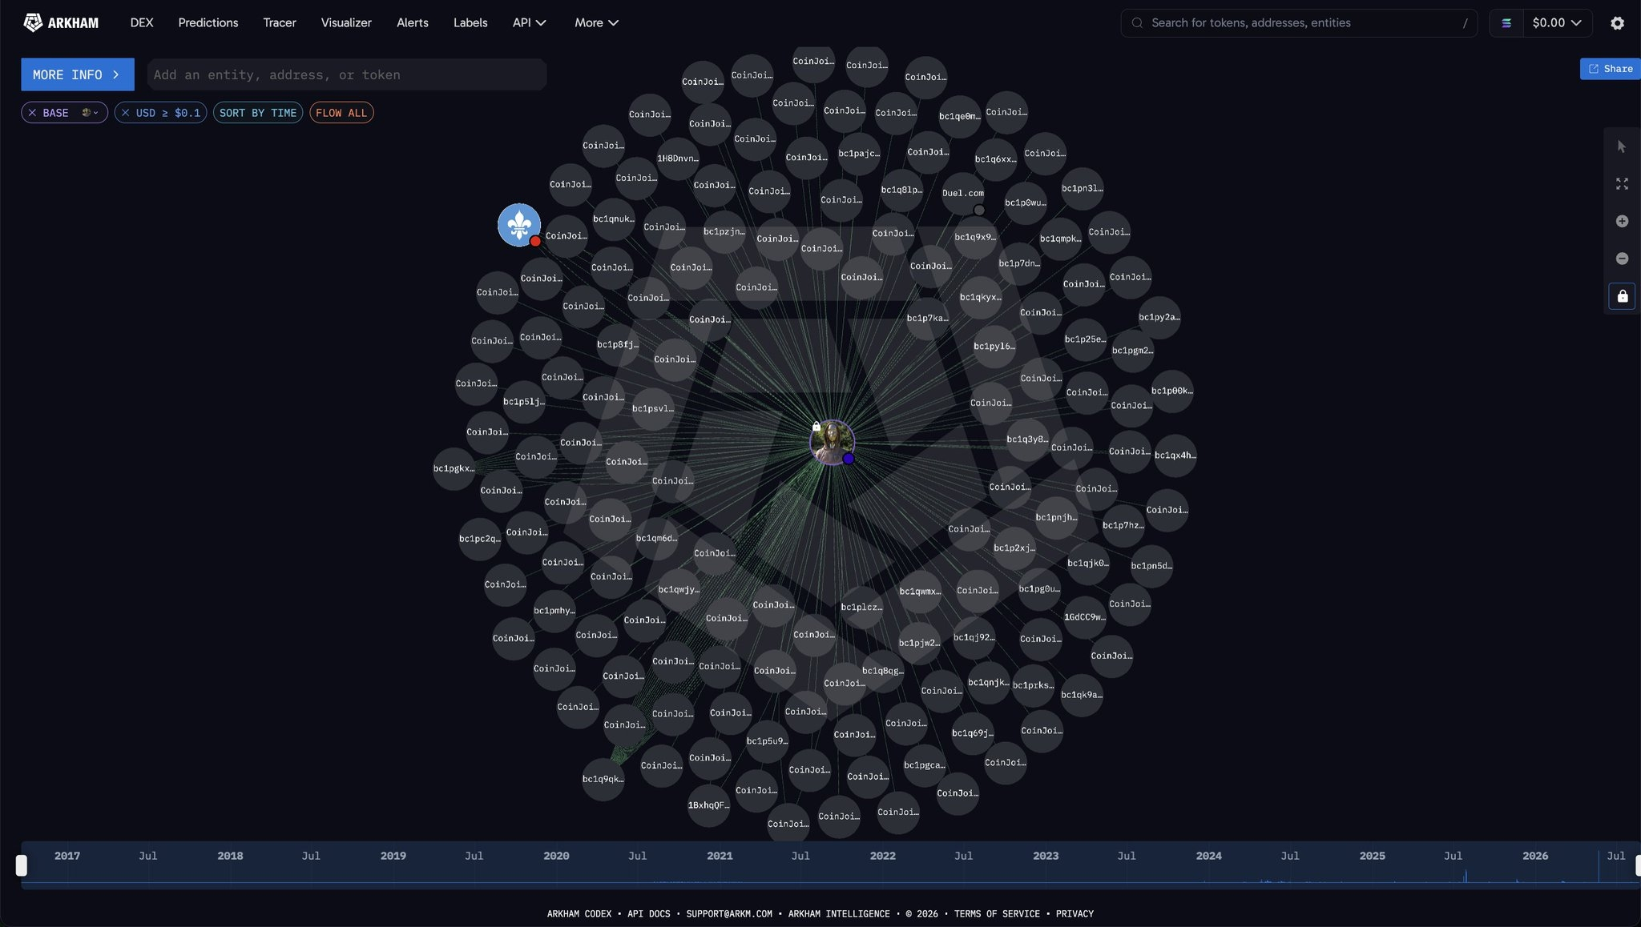Click the 1GdCC9w… node
The height and width of the screenshot is (927, 1641).
coord(1084,617)
